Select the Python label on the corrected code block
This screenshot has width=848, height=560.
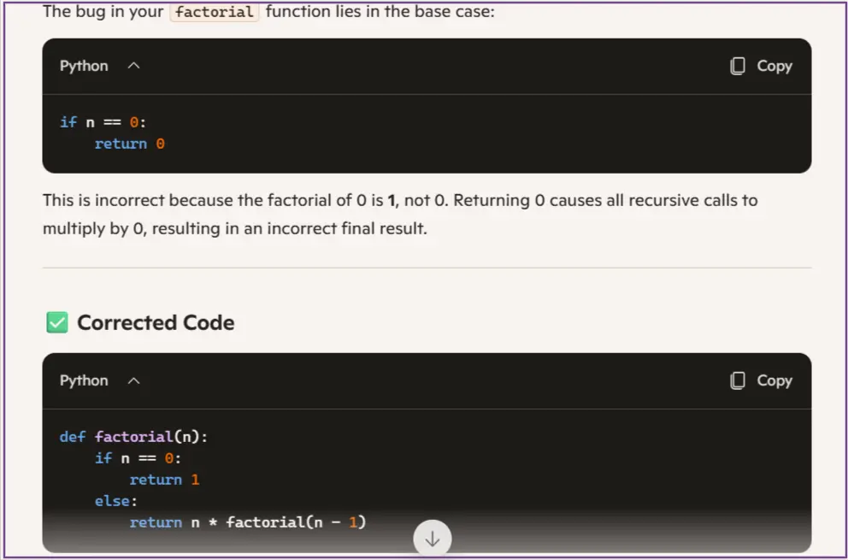click(83, 380)
